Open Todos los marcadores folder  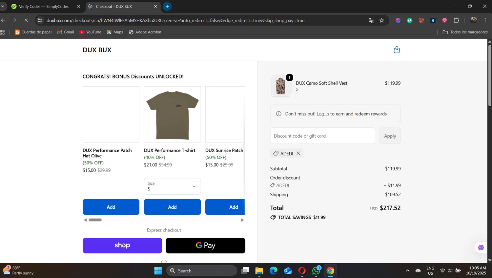click(x=465, y=32)
